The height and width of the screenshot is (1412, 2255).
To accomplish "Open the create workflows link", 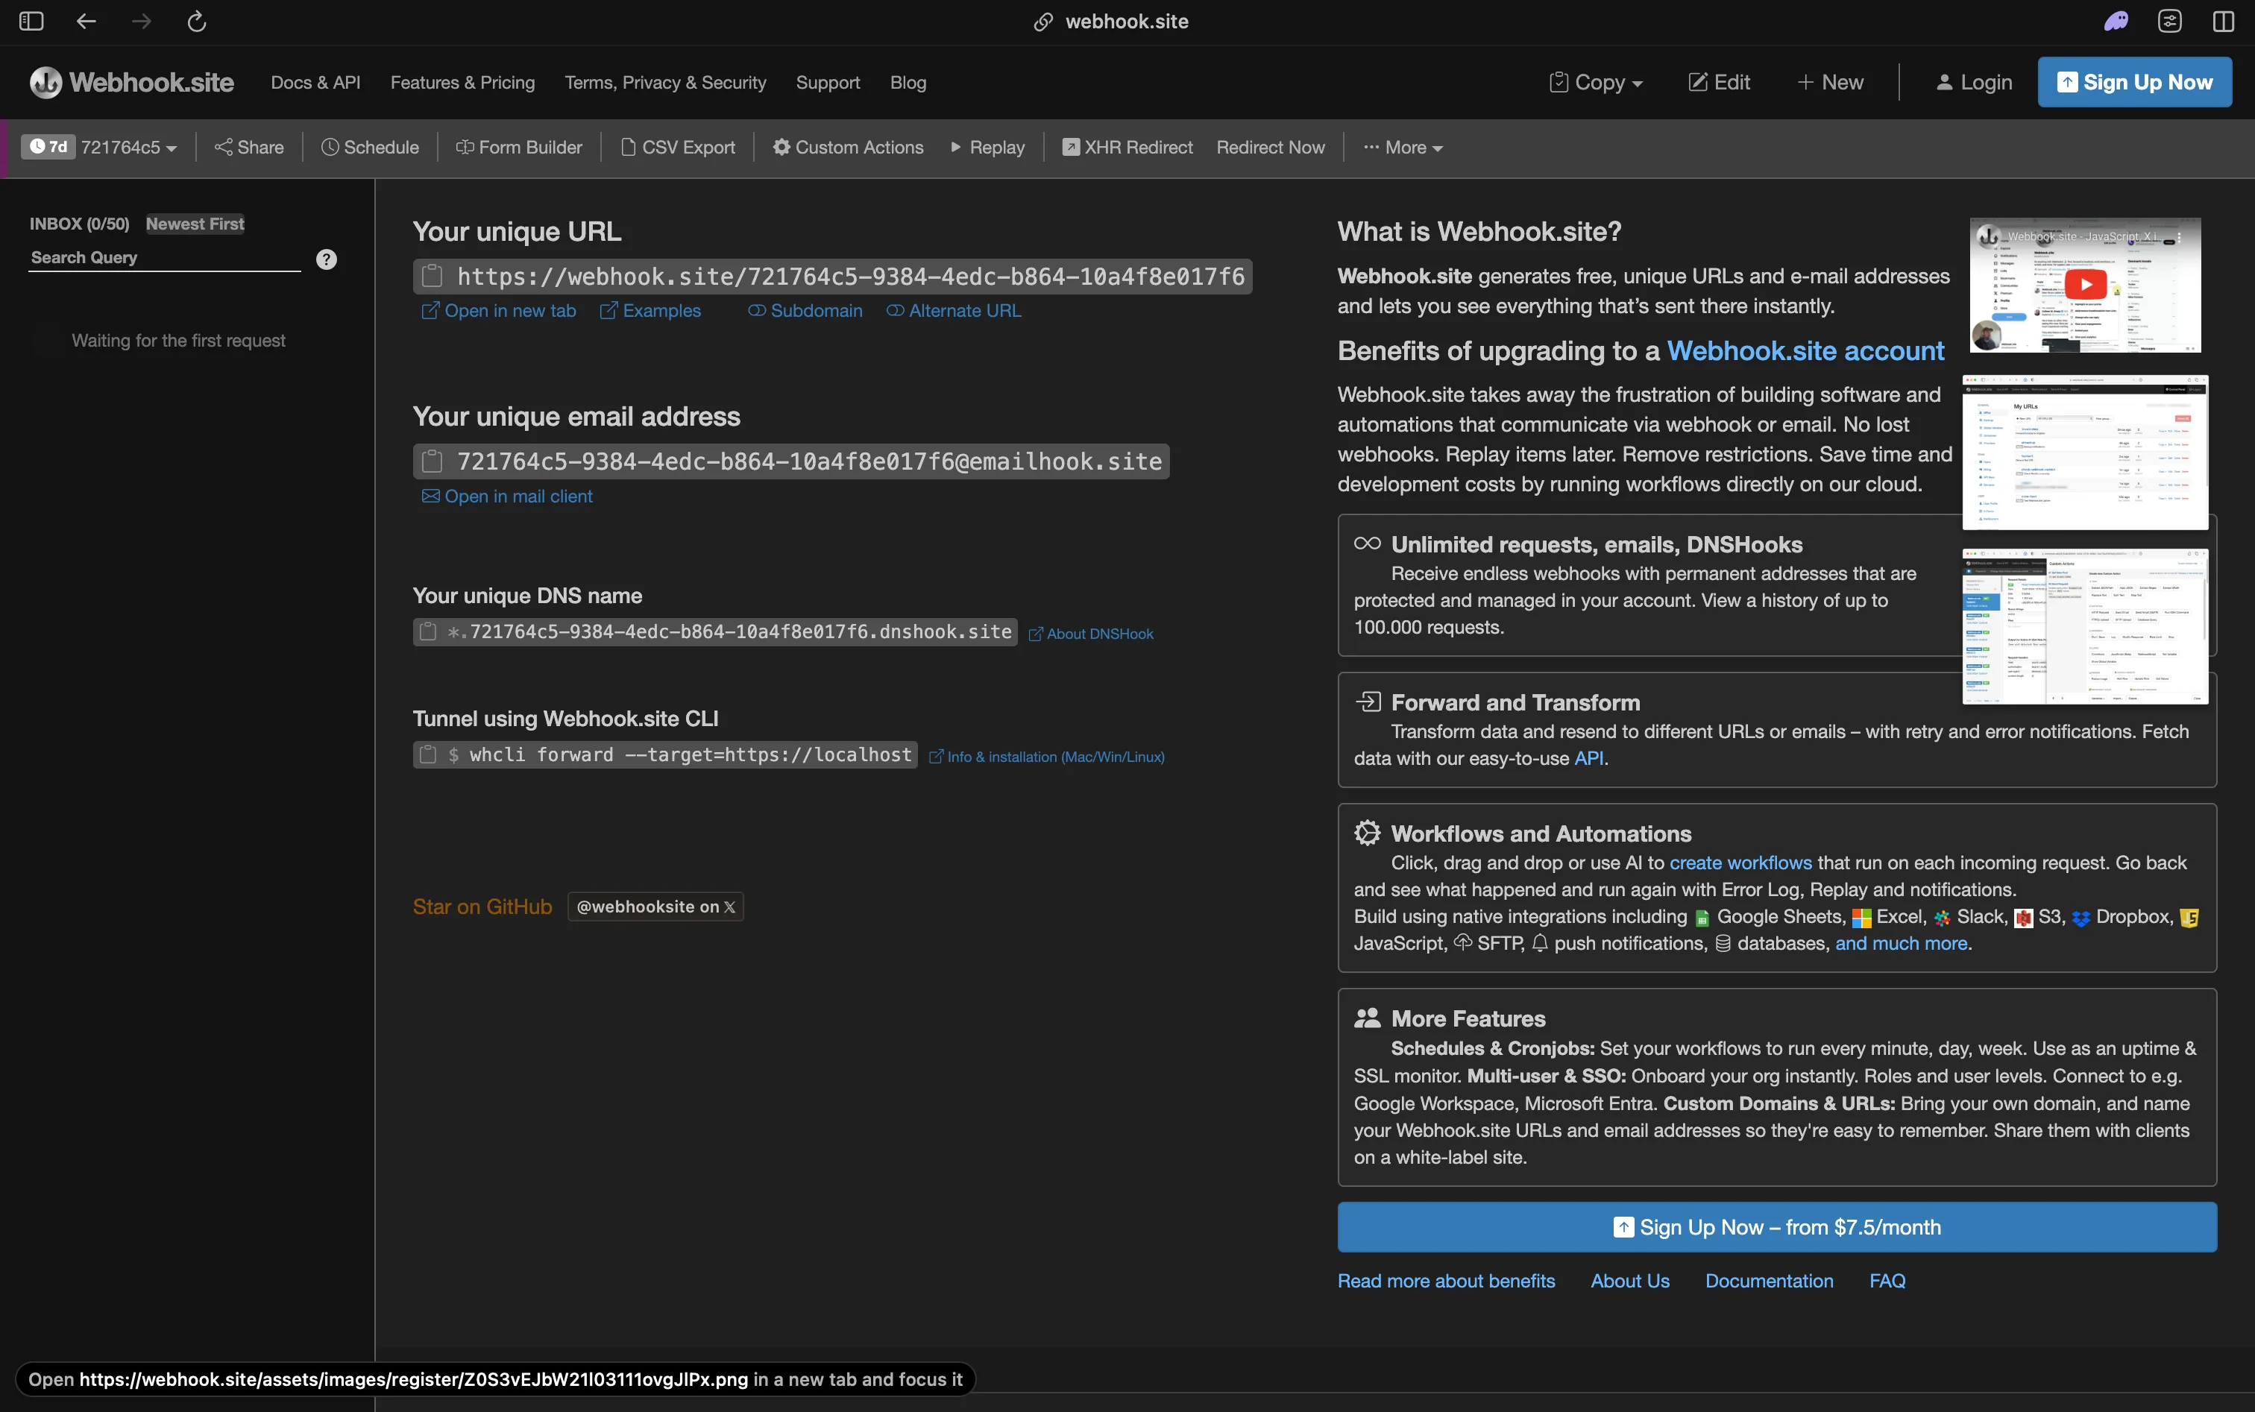I will tap(1740, 863).
